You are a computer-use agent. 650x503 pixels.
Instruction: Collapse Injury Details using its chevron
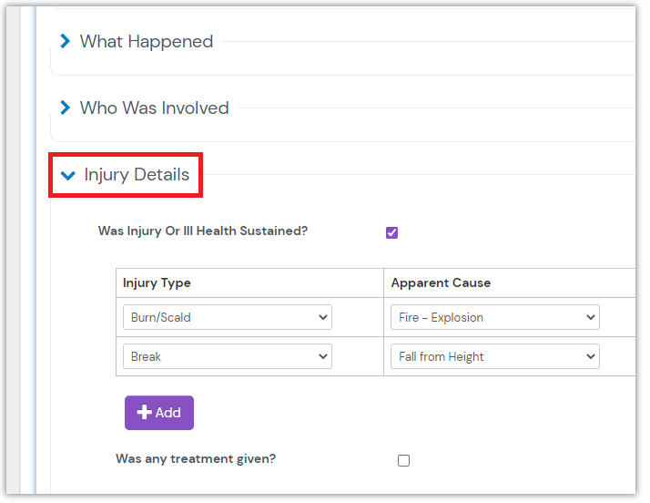click(x=68, y=175)
